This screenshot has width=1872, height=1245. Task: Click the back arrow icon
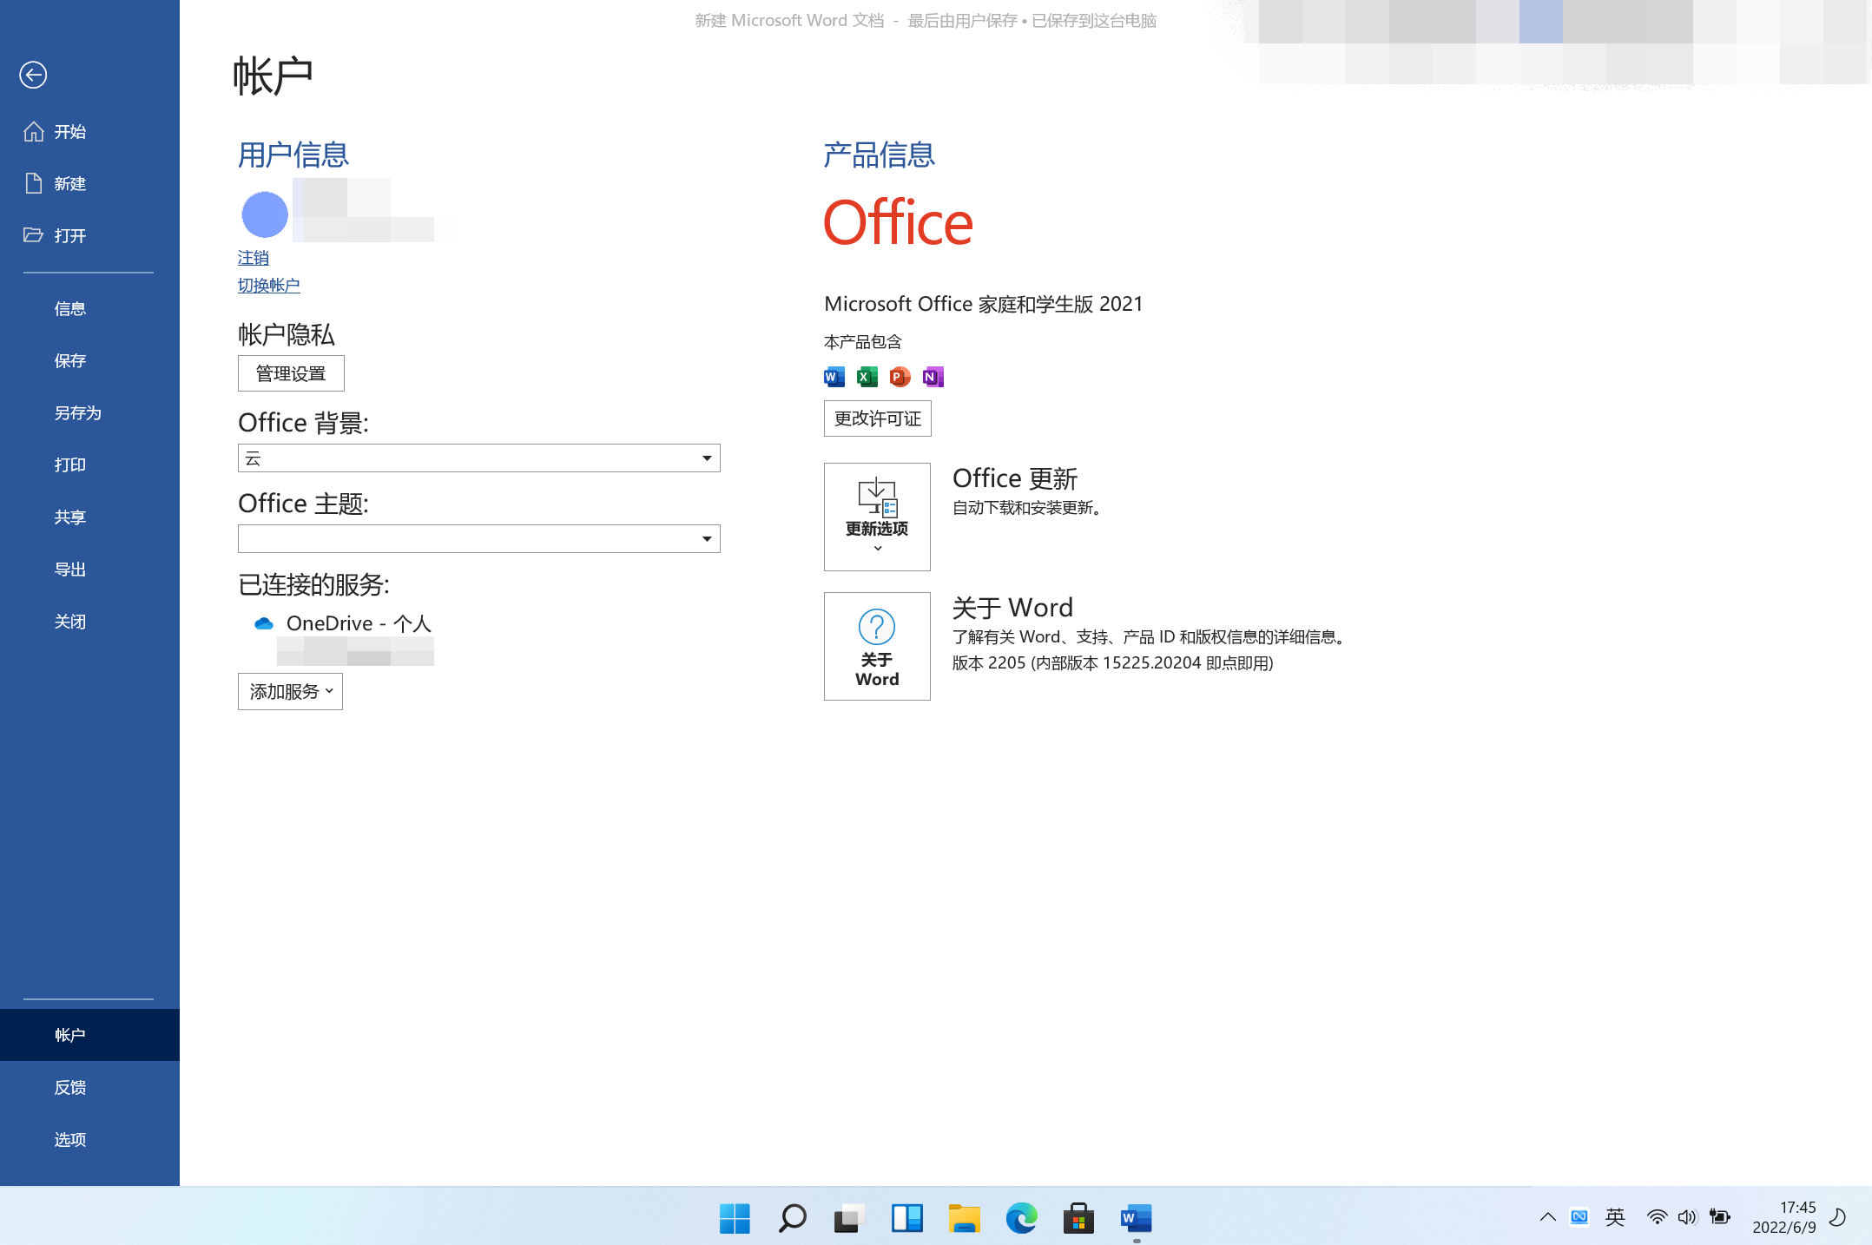pos(33,76)
